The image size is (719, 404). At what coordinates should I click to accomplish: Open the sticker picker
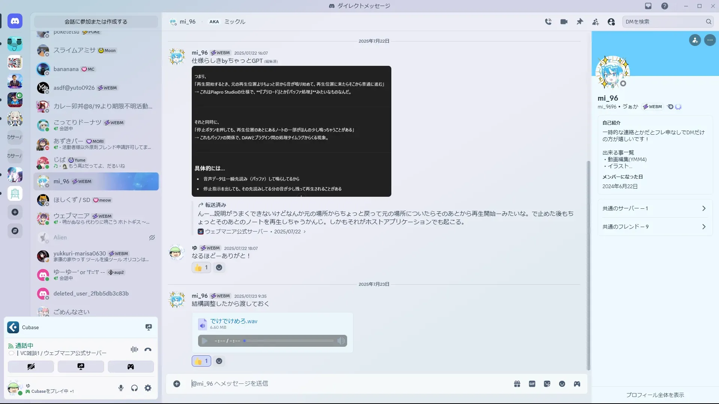pyautogui.click(x=547, y=384)
